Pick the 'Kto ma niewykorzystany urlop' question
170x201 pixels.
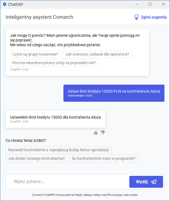[54, 63]
